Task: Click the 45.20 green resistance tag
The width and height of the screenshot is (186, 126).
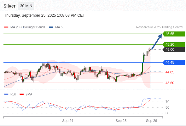Action: pos(174,44)
